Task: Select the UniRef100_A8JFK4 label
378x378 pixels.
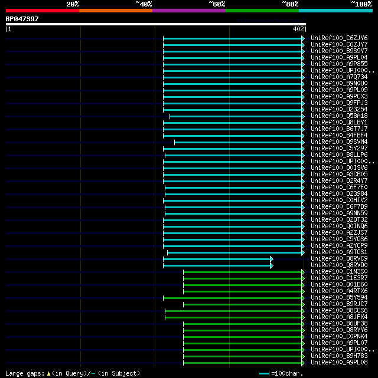Action: point(339,317)
